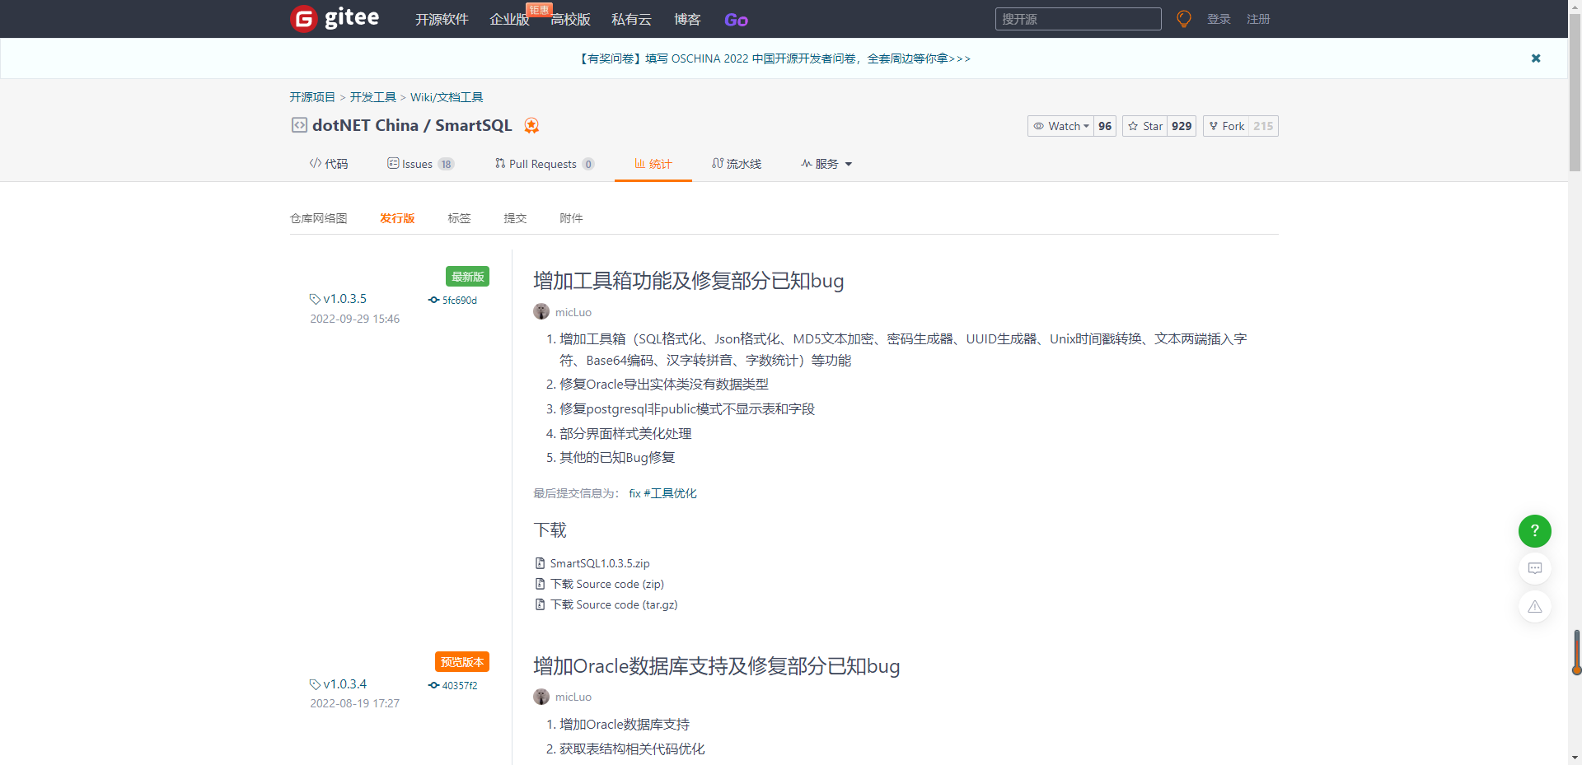Open the 流水线 tab

coord(737,164)
